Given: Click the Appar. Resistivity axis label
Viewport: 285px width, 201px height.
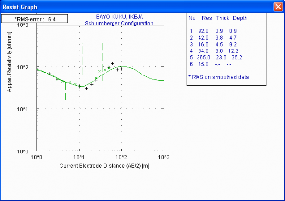Looking at the screenshot, I should [9, 62].
